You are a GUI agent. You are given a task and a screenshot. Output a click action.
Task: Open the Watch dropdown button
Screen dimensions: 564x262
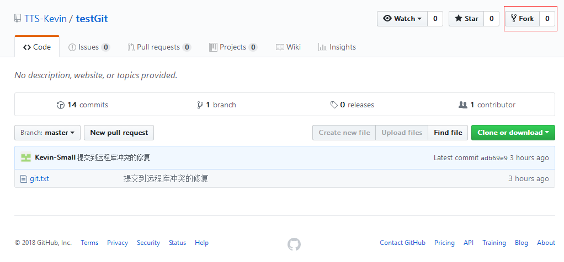[402, 19]
